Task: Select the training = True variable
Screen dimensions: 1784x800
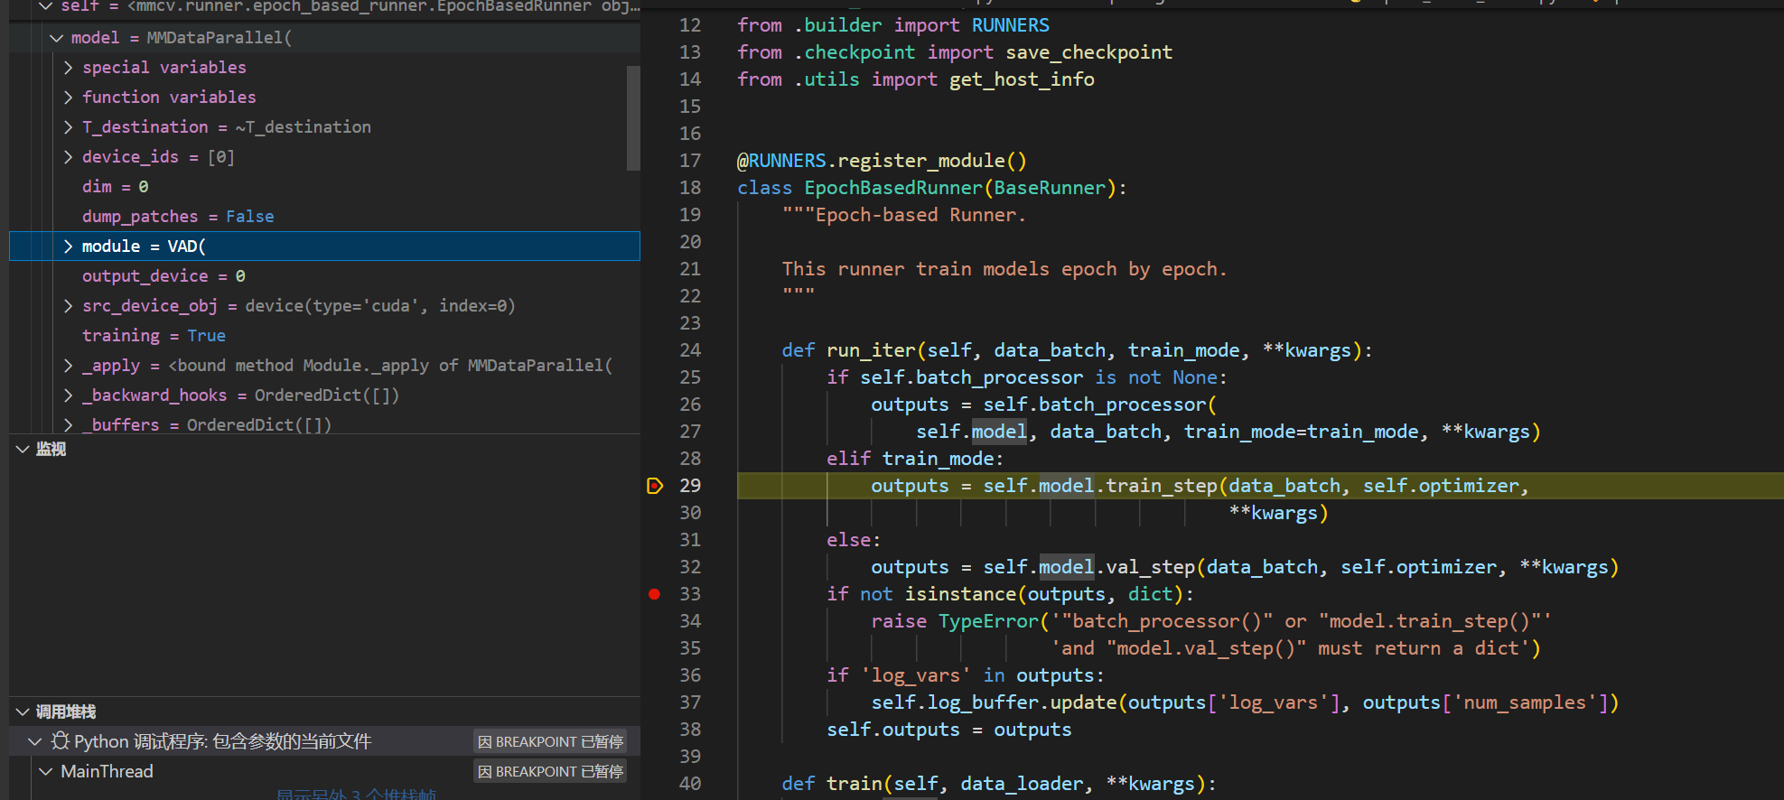Action: pyautogui.click(x=154, y=336)
